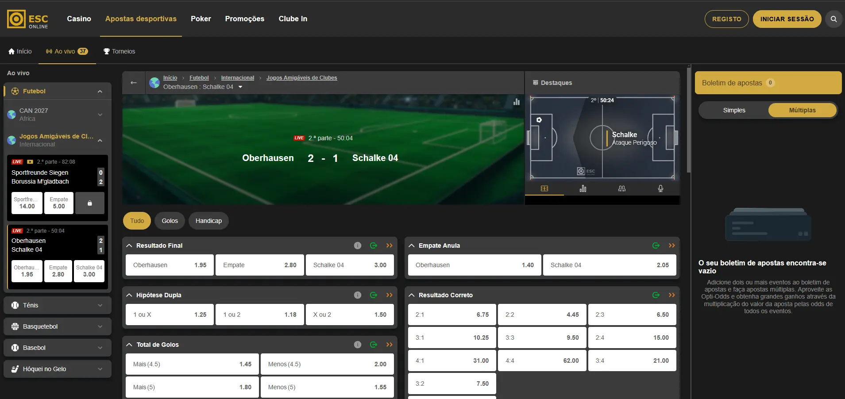Image resolution: width=845 pixels, height=399 pixels.
Task: Click the INICIAR SESSÃO button
Action: [x=787, y=19]
